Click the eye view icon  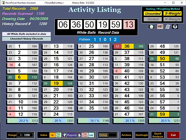pyautogui.click(x=160, y=26)
